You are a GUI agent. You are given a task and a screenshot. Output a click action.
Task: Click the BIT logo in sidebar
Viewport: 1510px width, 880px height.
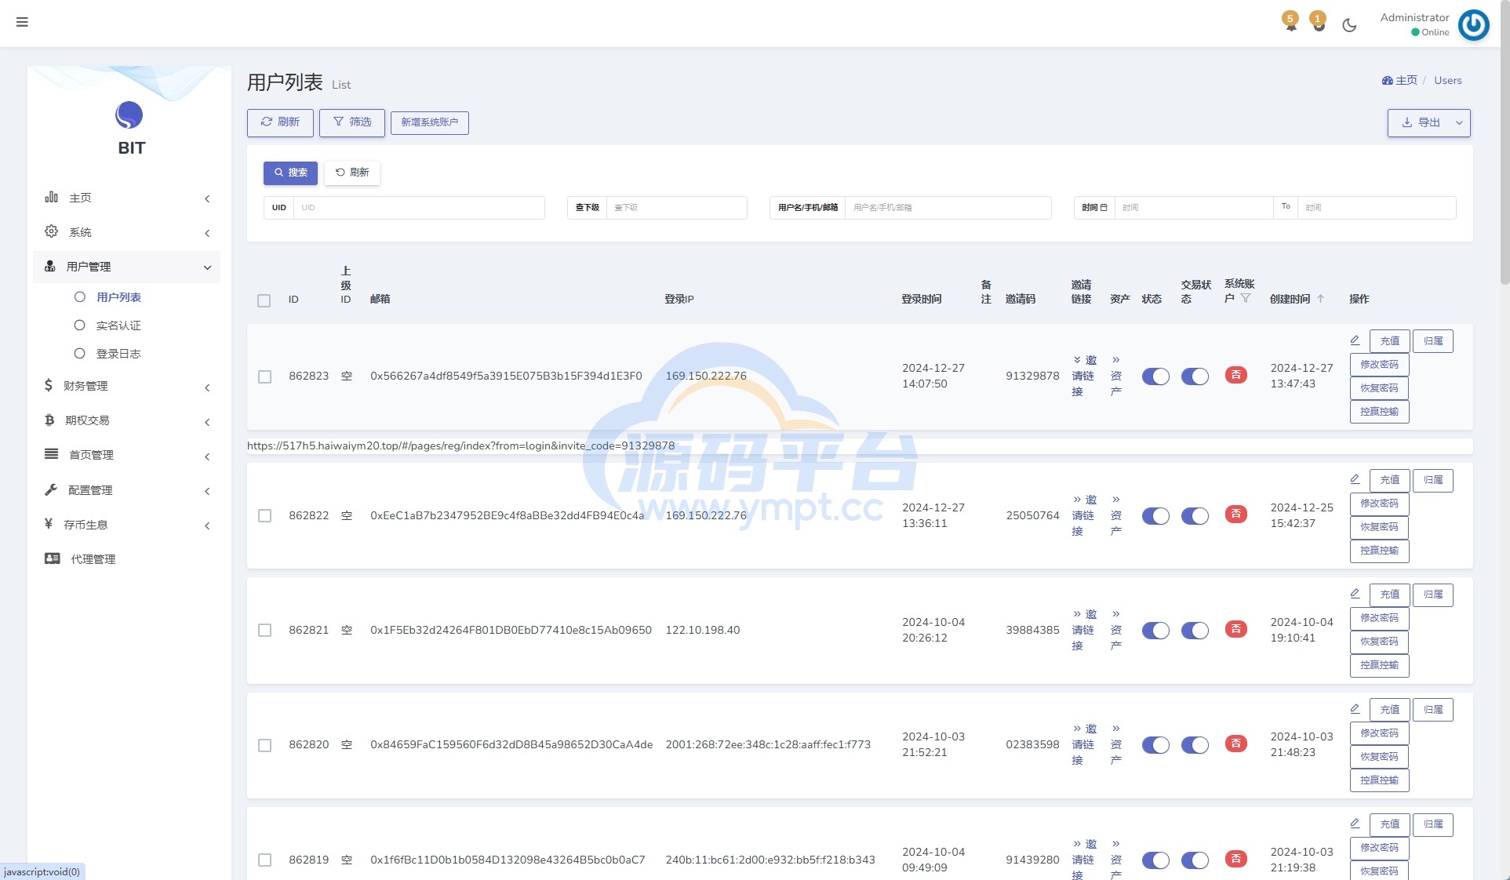point(129,116)
